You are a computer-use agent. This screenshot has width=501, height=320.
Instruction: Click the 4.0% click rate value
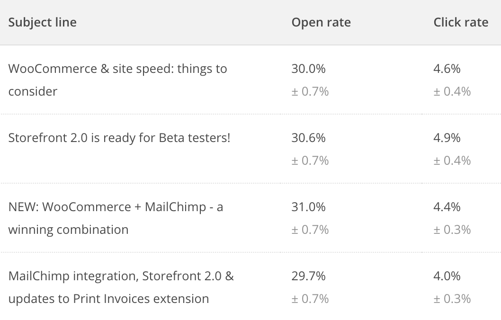click(447, 276)
